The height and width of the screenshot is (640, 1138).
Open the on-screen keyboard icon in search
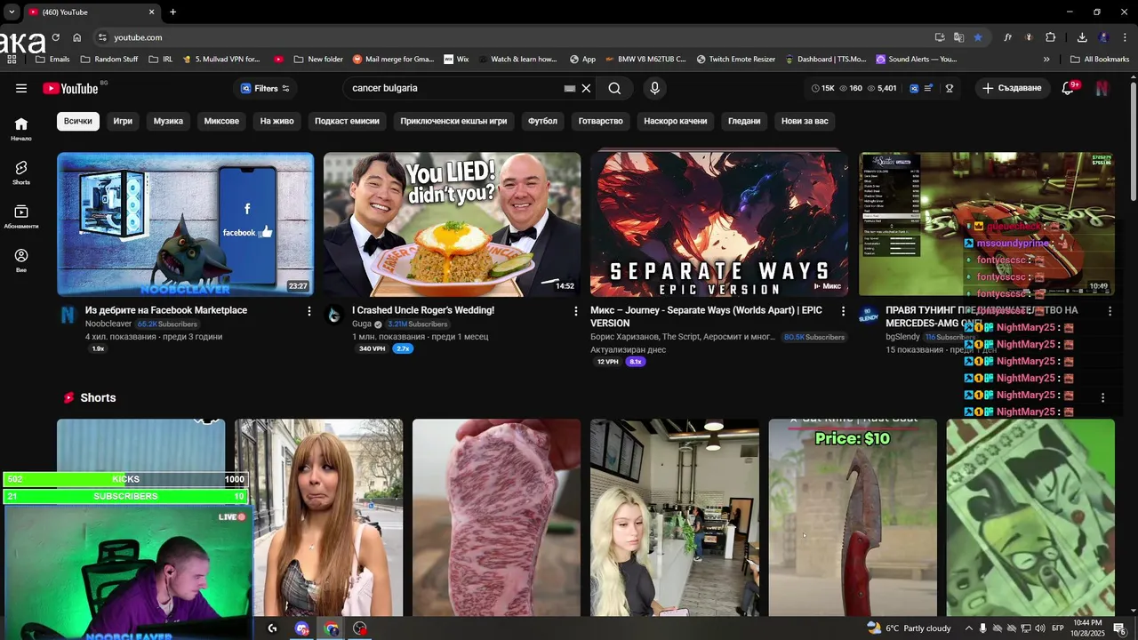point(570,88)
